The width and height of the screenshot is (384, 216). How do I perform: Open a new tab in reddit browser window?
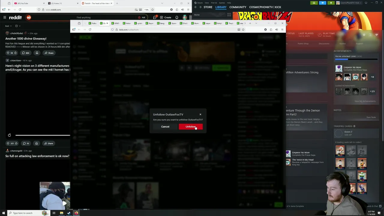117,3
